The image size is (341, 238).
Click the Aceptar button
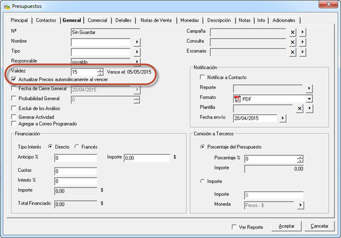click(286, 227)
